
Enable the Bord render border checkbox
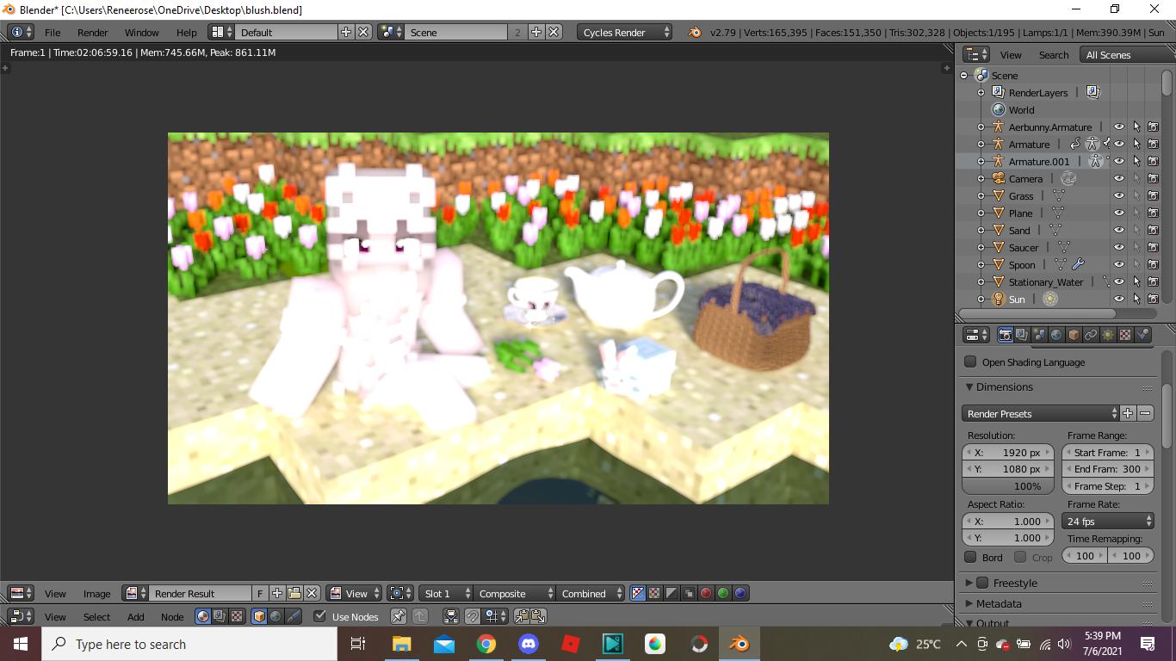coord(970,557)
